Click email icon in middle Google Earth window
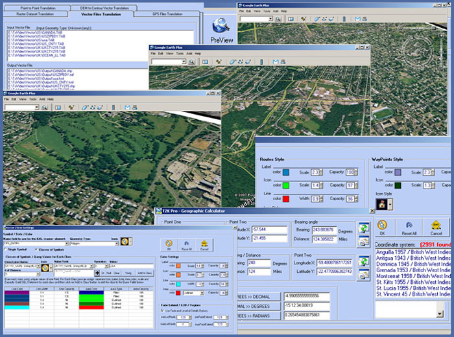The height and width of the screenshot is (337, 454). [x=276, y=62]
